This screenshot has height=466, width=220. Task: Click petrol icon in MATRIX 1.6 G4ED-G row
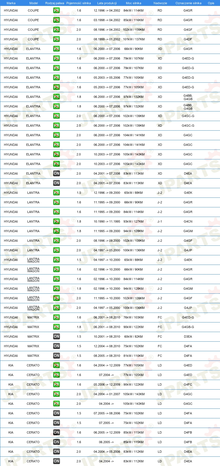pyautogui.click(x=57, y=317)
